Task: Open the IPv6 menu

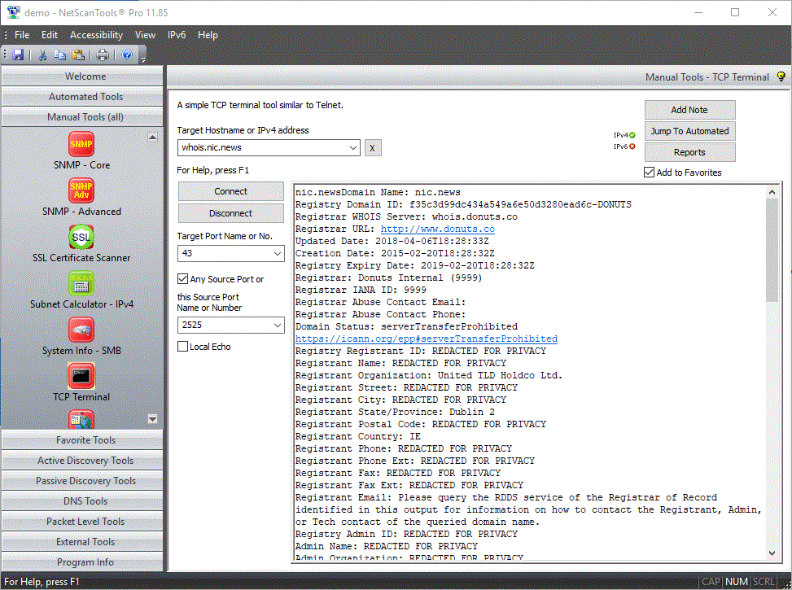Action: (x=177, y=35)
